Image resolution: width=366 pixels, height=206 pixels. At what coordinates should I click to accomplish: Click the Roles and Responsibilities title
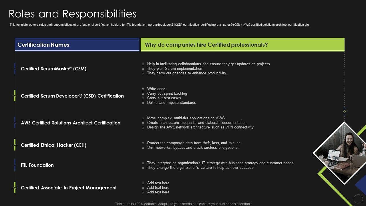click(73, 14)
